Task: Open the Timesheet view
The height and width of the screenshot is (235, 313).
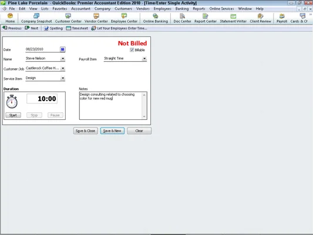Action: pyautogui.click(x=77, y=28)
